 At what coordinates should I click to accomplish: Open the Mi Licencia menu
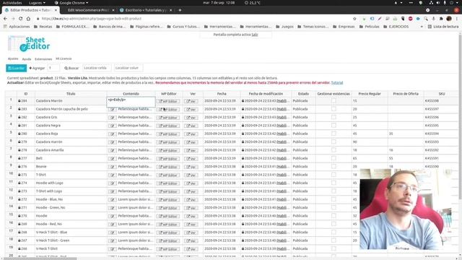(64, 58)
